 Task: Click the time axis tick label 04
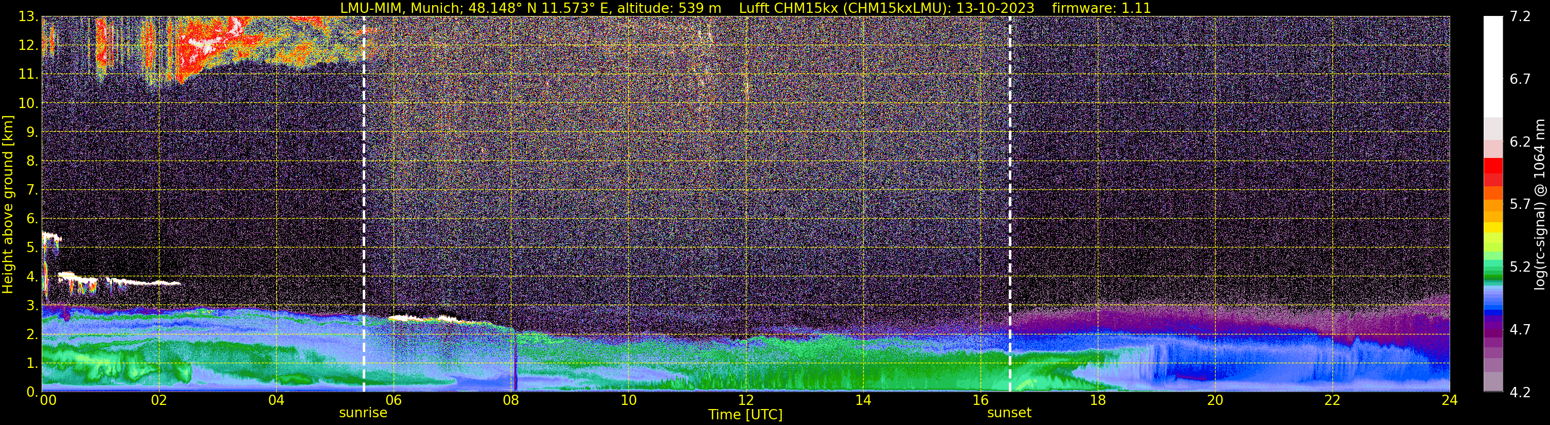[276, 400]
